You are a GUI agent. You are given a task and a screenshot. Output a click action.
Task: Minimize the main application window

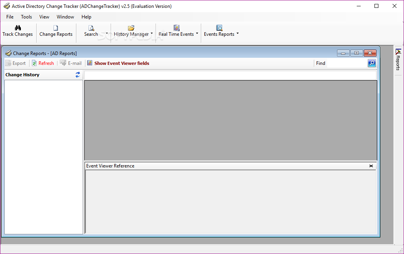point(359,6)
